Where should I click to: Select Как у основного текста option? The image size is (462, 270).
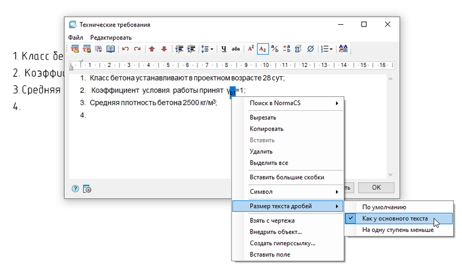coord(399,219)
